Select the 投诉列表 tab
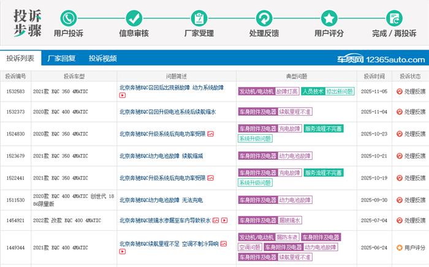The image size is (429, 267). click(x=21, y=59)
